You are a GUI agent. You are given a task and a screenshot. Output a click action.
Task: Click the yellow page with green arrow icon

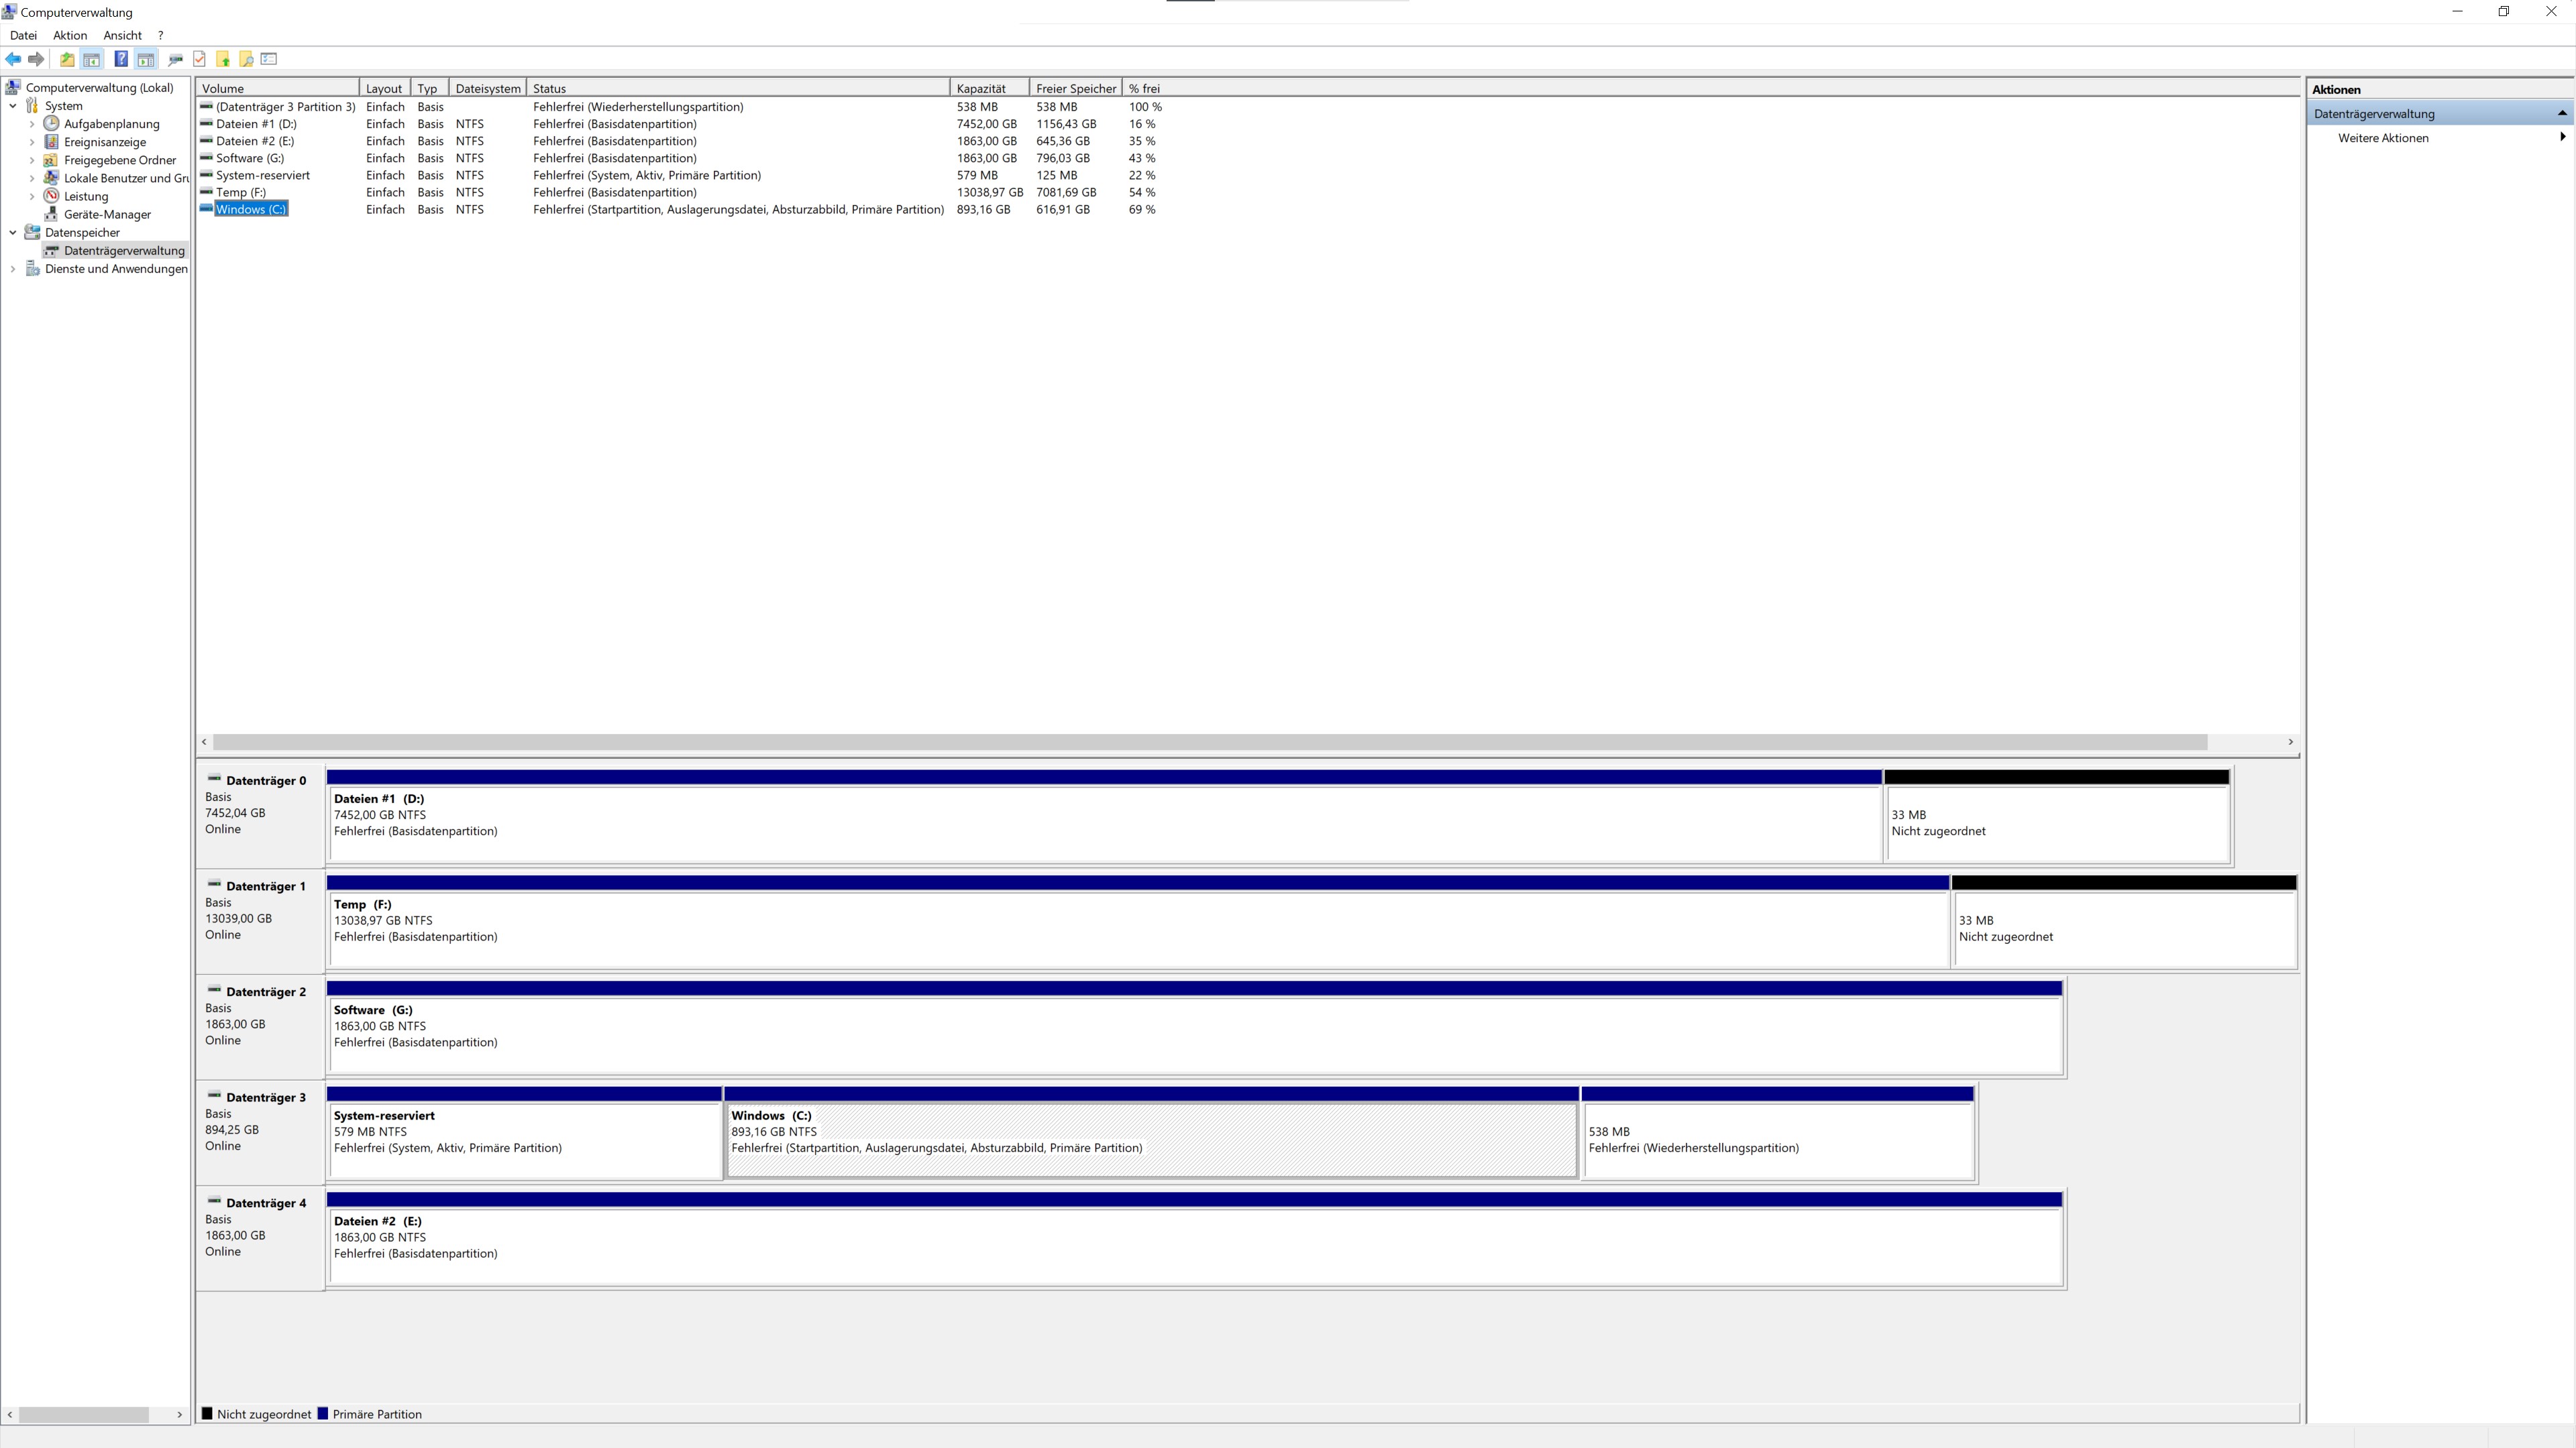coord(223,59)
